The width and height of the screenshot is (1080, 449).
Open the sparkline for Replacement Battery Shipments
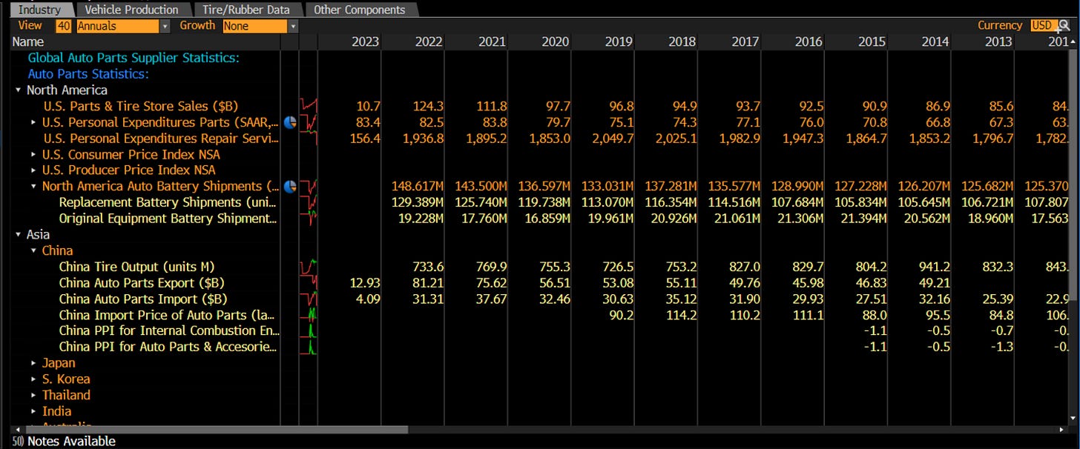307,202
